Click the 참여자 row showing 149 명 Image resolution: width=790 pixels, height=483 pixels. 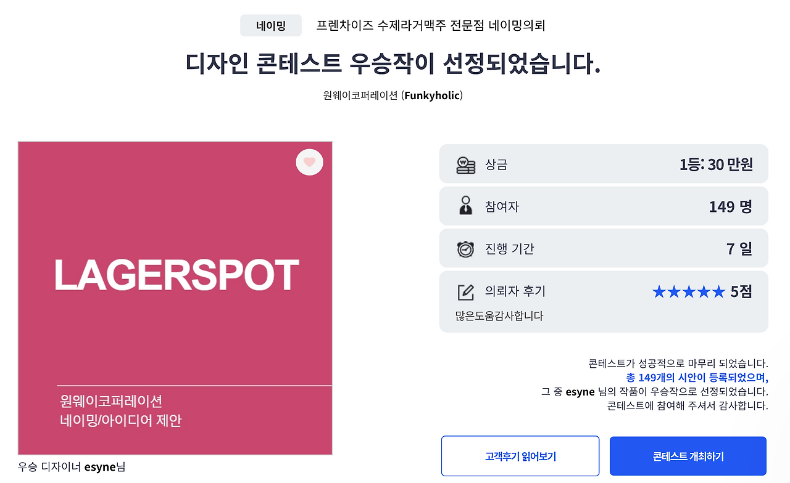604,206
